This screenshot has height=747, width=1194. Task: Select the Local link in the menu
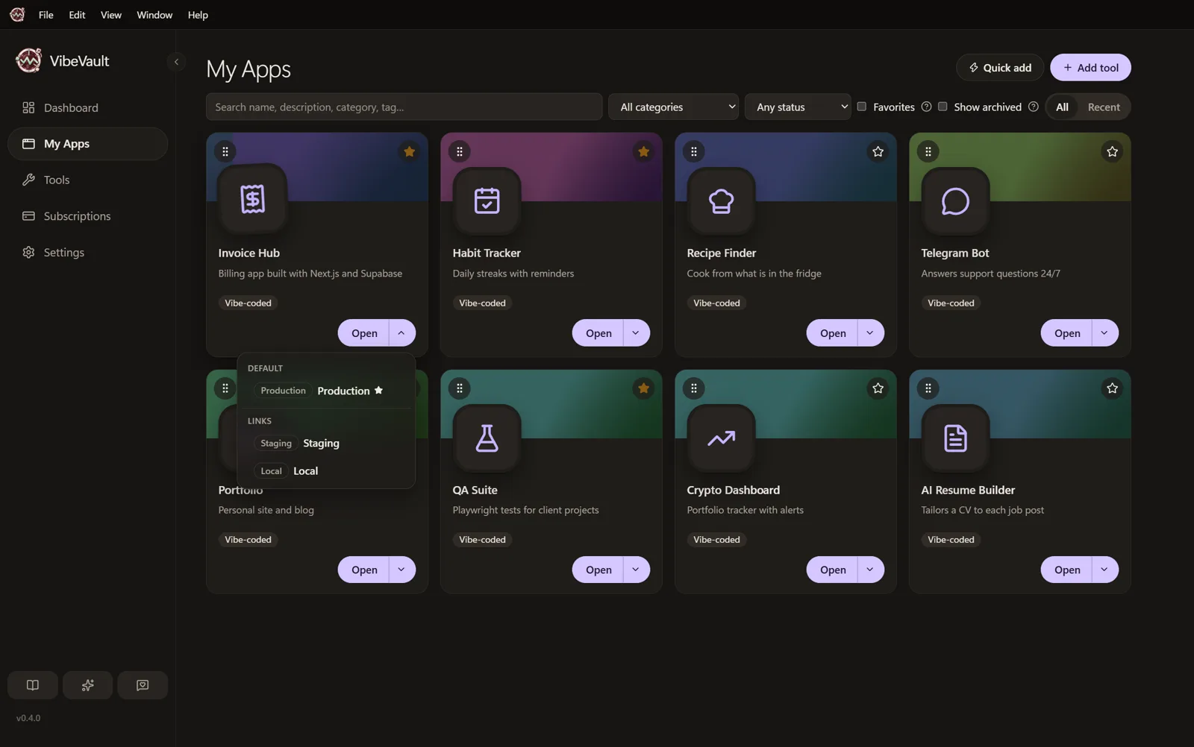click(325, 470)
